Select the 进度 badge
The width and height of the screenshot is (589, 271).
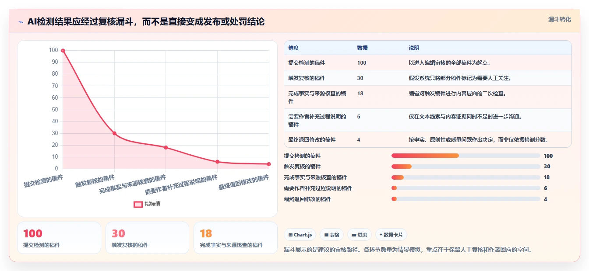[360, 235]
